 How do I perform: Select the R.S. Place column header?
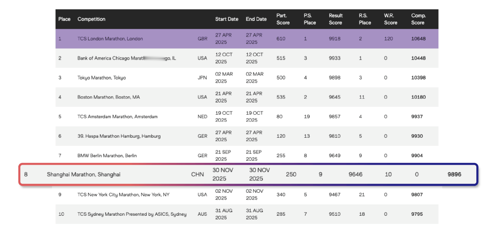[x=365, y=19]
